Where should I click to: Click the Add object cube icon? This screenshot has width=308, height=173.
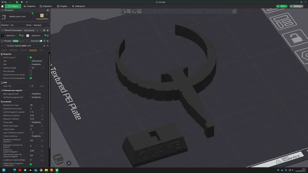pyautogui.click(x=124, y=11)
